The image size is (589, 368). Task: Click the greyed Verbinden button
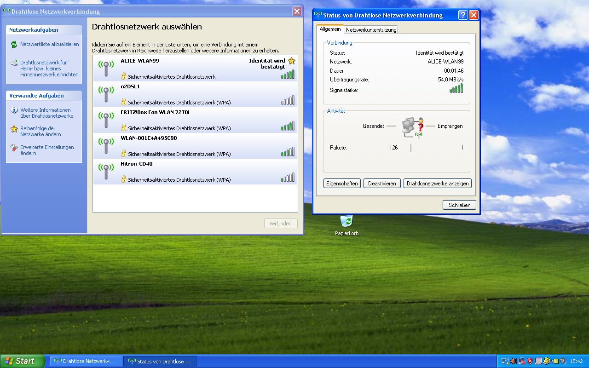pyautogui.click(x=281, y=224)
